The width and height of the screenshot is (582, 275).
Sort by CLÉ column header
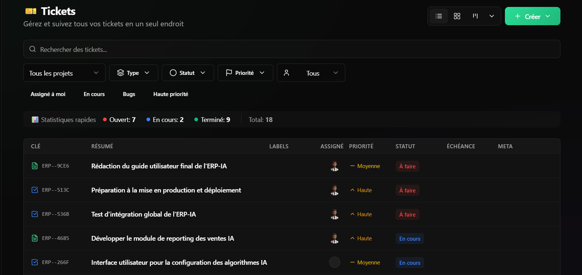(36, 146)
